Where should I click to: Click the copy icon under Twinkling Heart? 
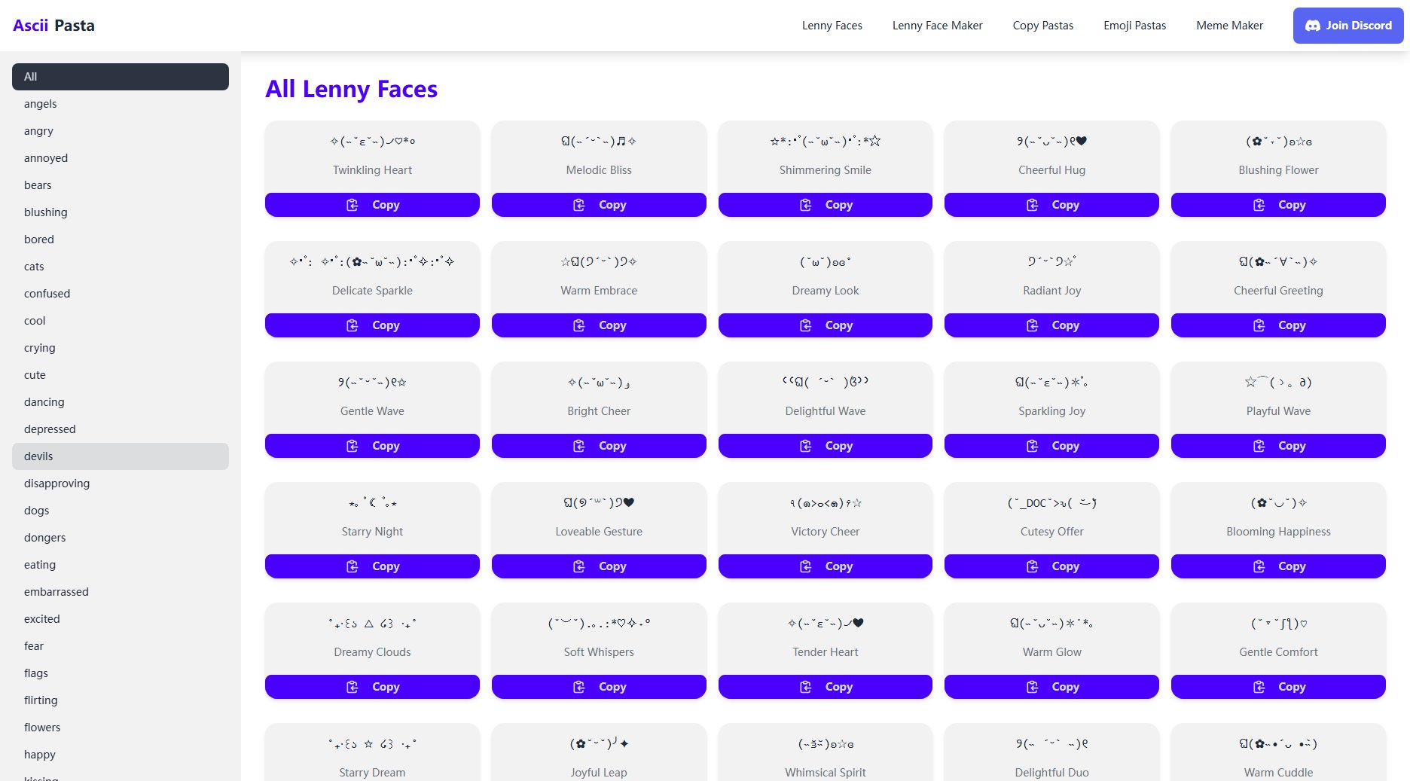coord(352,205)
